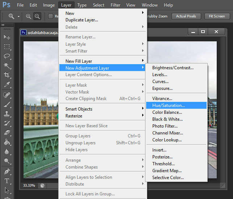
Task: Open the File menu
Action: pyautogui.click(x=20, y=5)
